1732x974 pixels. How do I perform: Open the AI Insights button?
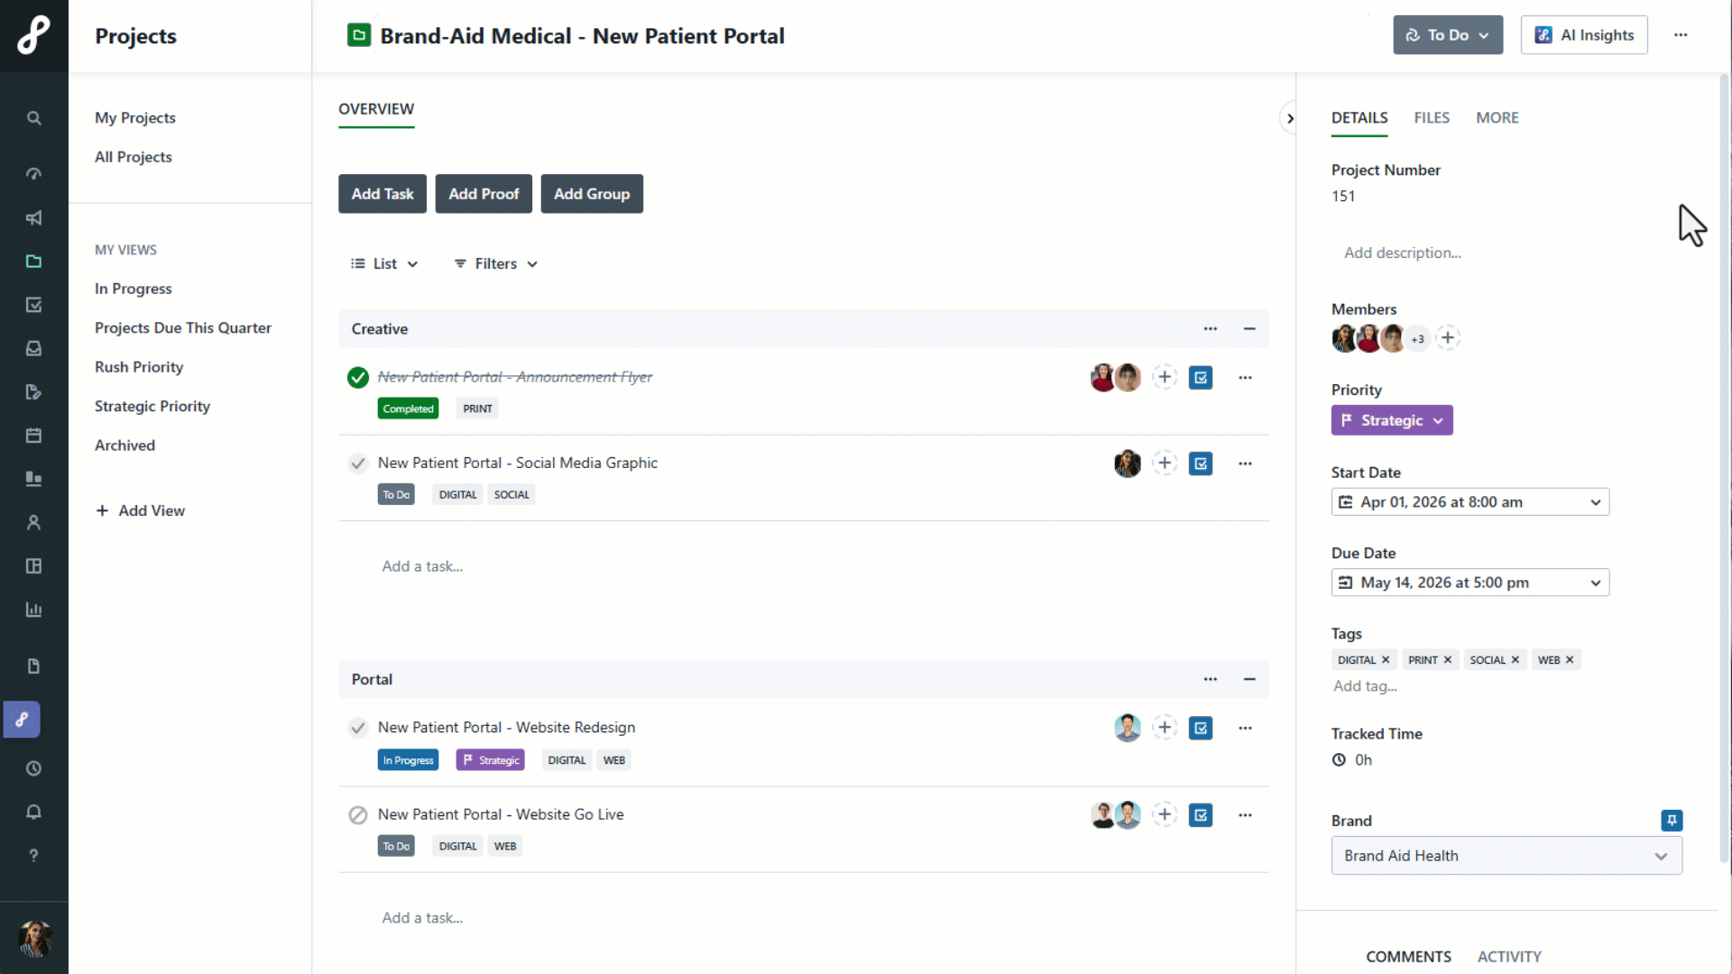click(x=1583, y=35)
